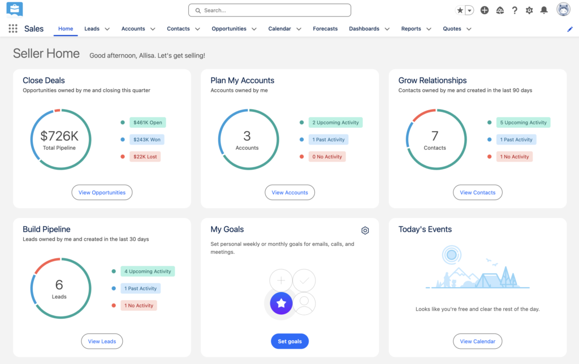
Task: Click the pencil icon to edit navigation
Action: click(x=570, y=29)
